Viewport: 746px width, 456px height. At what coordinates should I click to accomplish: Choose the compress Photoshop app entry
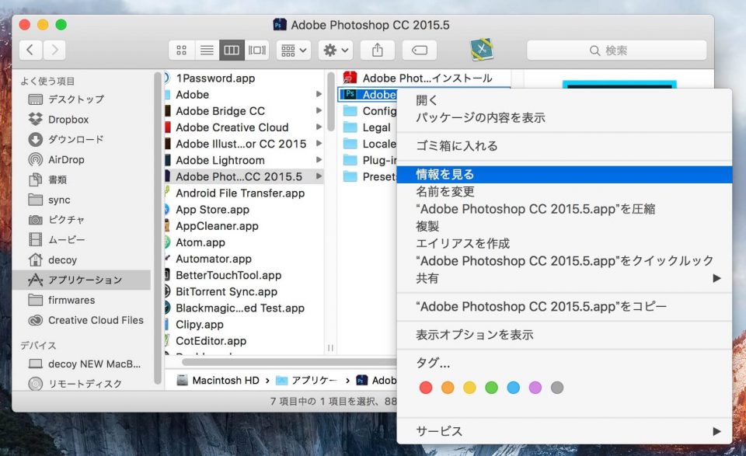pos(564,209)
